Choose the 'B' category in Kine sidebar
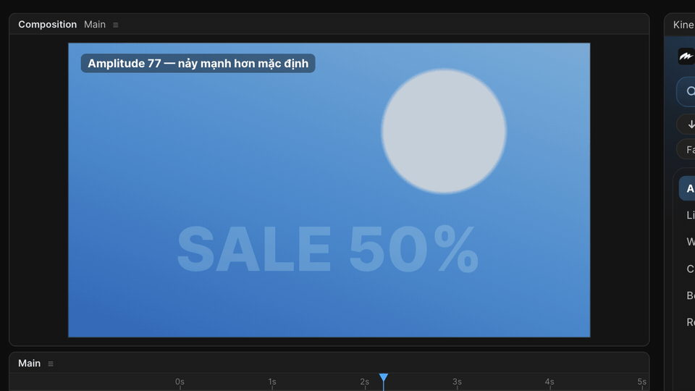Image resolution: width=695 pixels, height=391 pixels. [x=690, y=295]
